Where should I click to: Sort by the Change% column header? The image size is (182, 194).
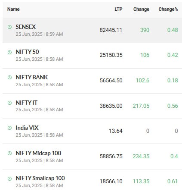coord(168,9)
